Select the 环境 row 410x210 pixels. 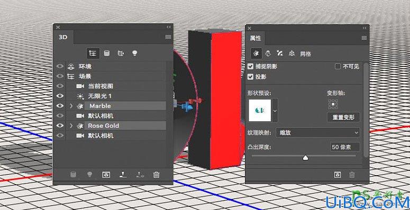pos(116,66)
